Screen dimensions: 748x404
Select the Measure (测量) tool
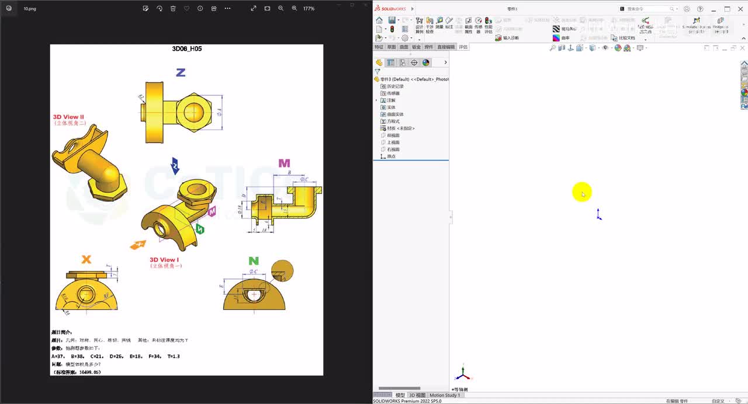(439, 23)
